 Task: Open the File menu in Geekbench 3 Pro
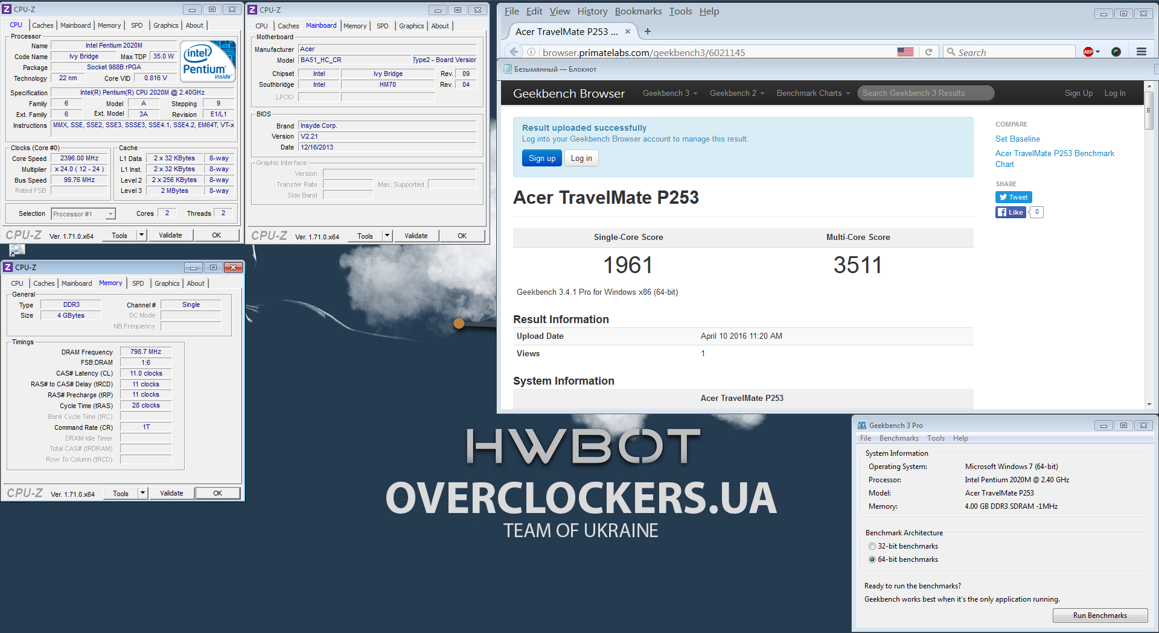click(x=866, y=438)
